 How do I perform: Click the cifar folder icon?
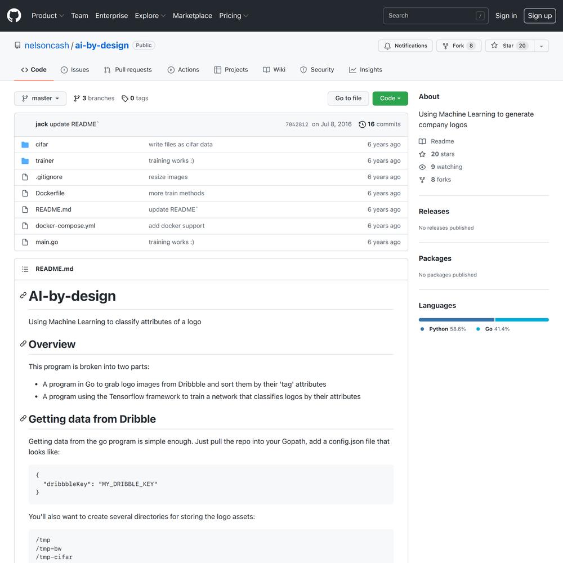tap(25, 144)
